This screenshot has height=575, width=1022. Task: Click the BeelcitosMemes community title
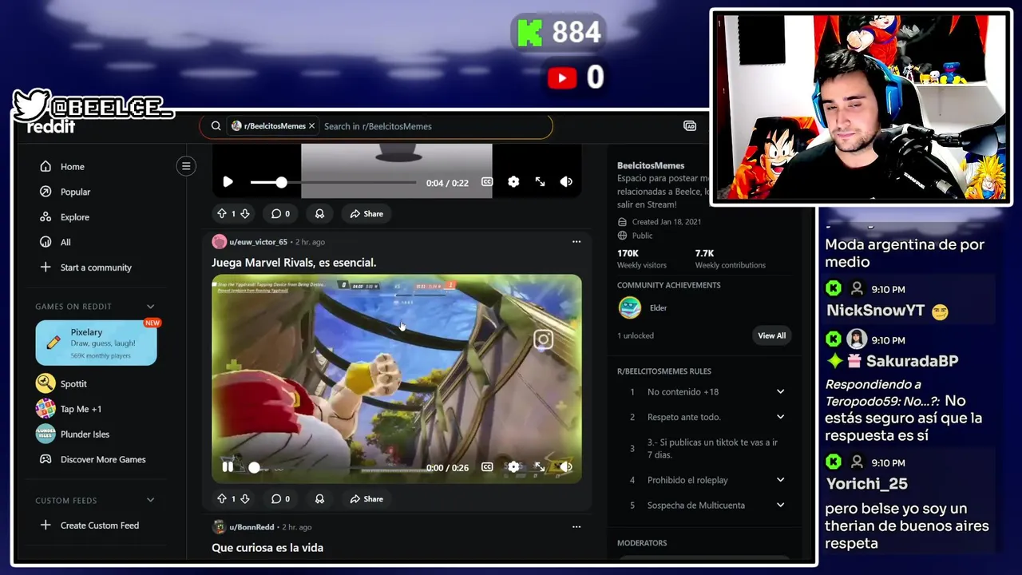651,165
